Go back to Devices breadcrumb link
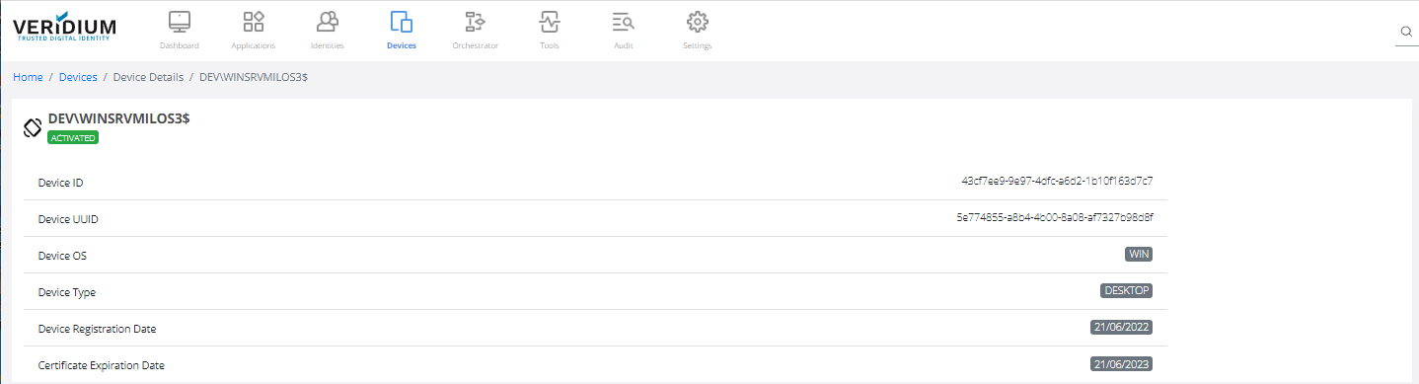Image resolution: width=1419 pixels, height=384 pixels. (78, 77)
